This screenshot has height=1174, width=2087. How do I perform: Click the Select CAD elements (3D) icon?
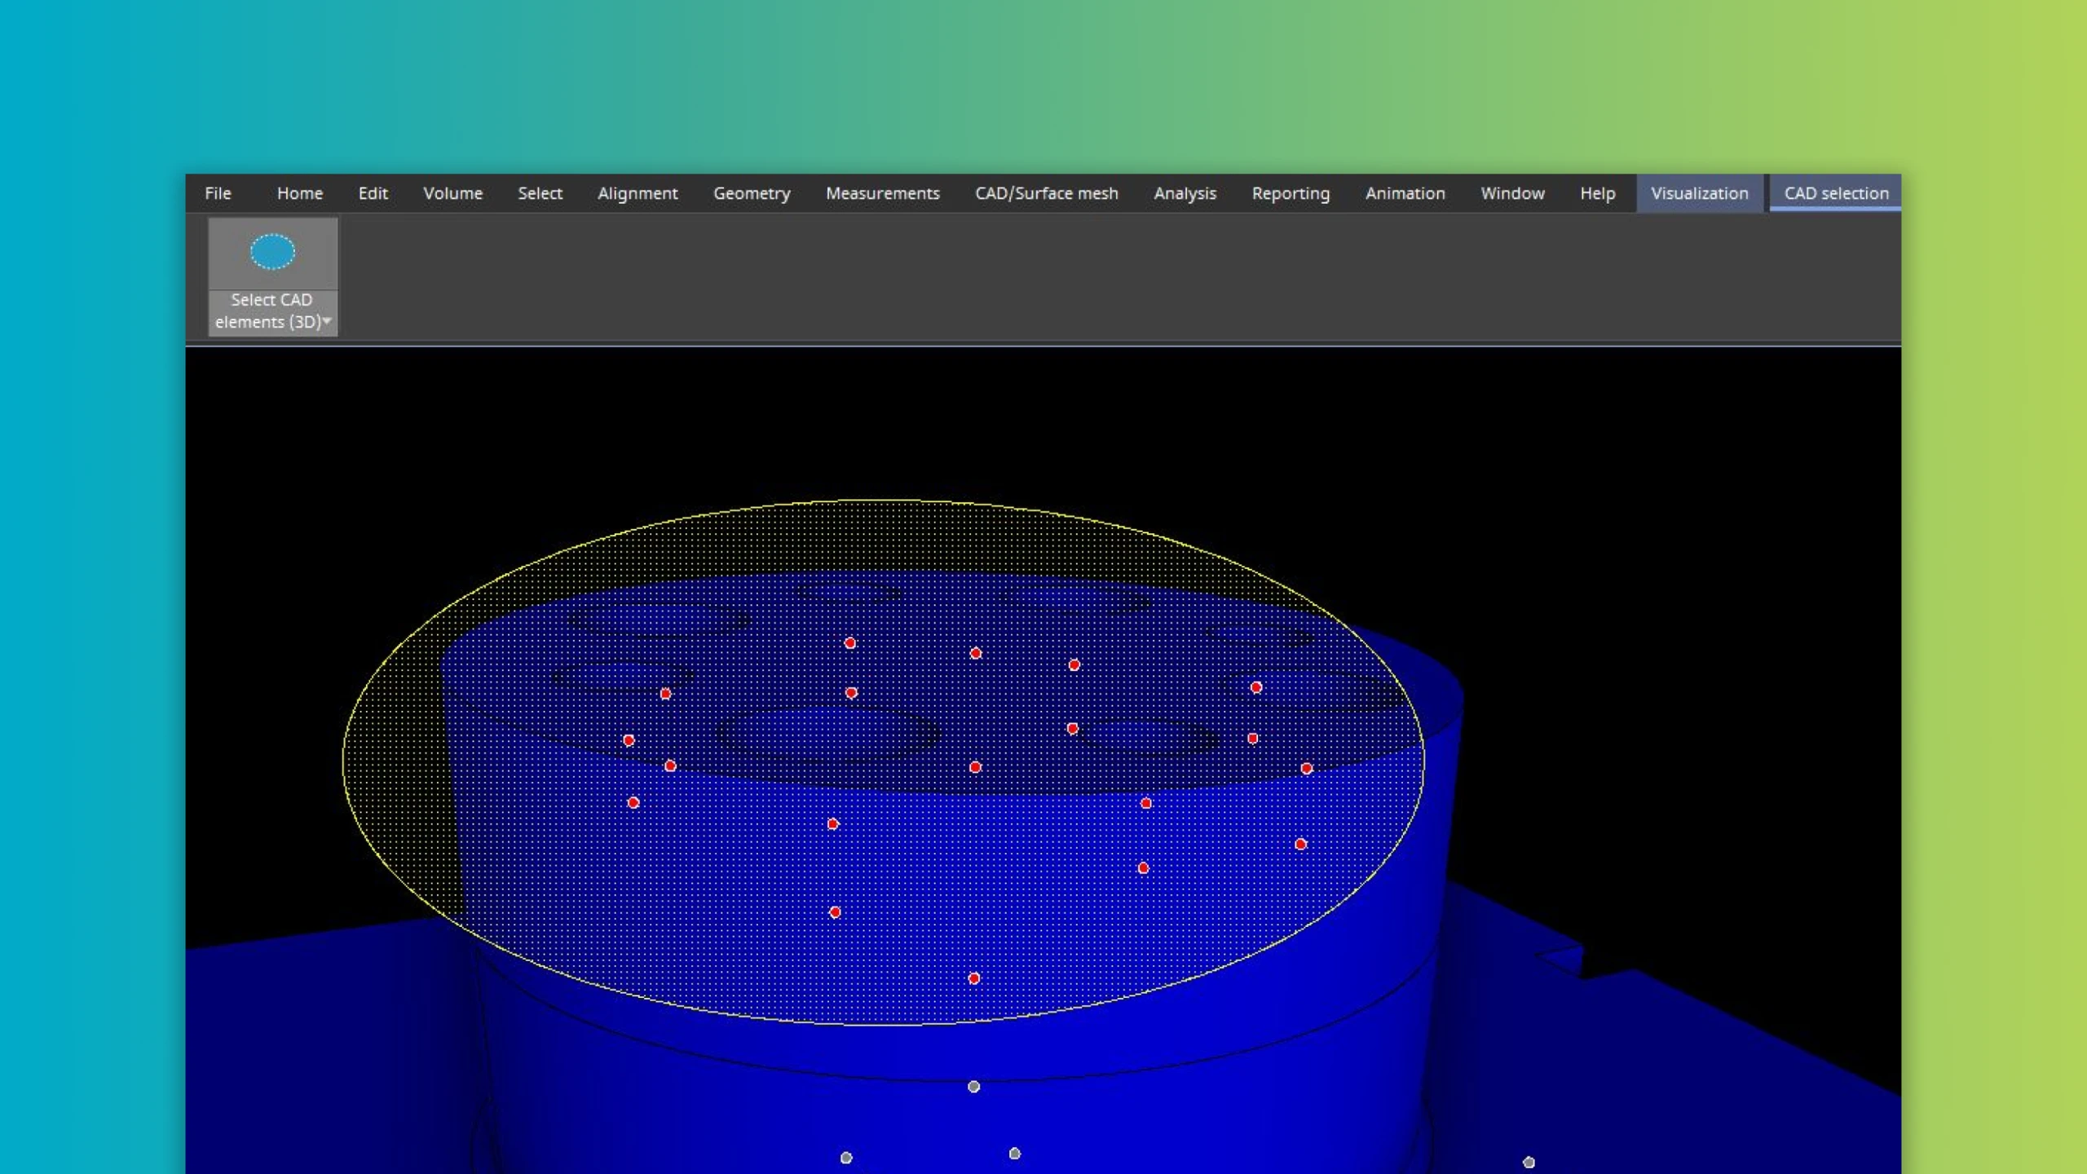tap(272, 252)
